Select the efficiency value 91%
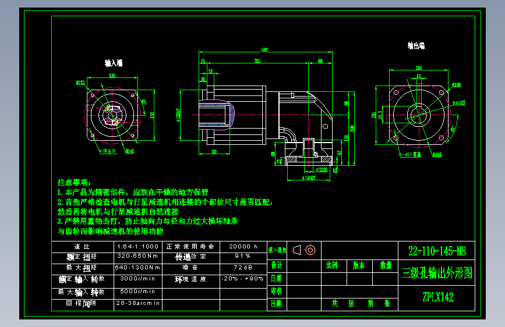Viewport: 505px width, 327px height. pos(243,256)
